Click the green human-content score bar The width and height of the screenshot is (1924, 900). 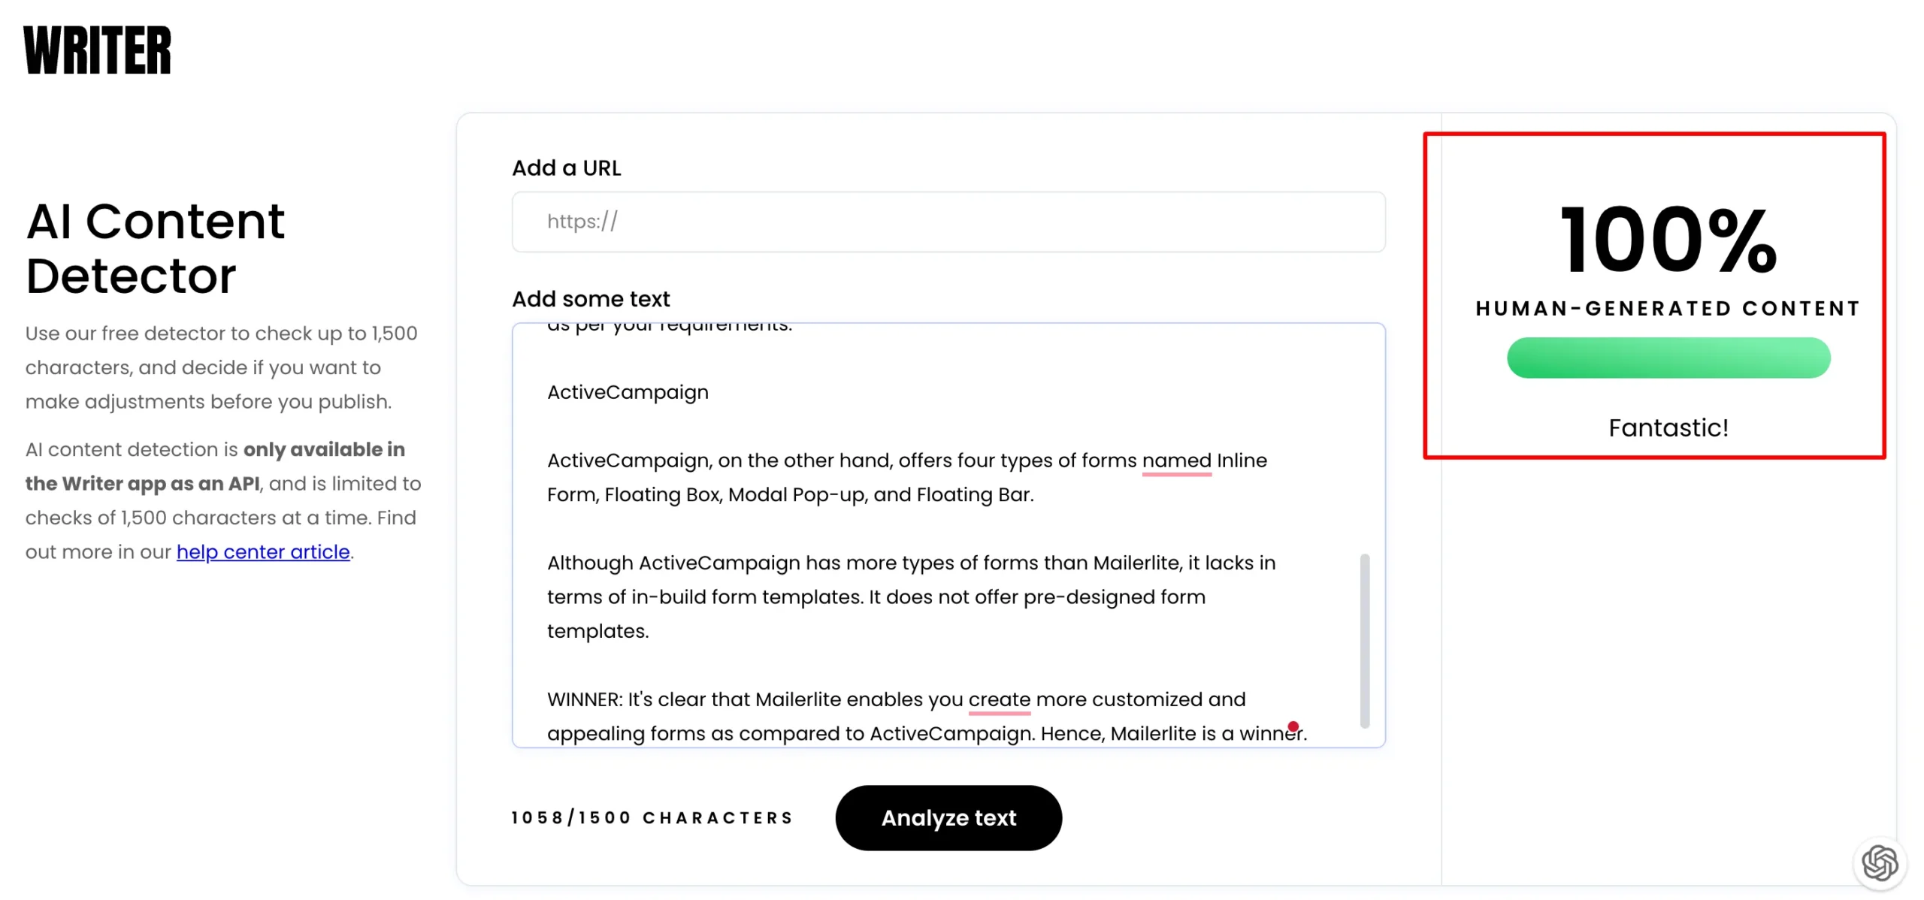[1668, 358]
